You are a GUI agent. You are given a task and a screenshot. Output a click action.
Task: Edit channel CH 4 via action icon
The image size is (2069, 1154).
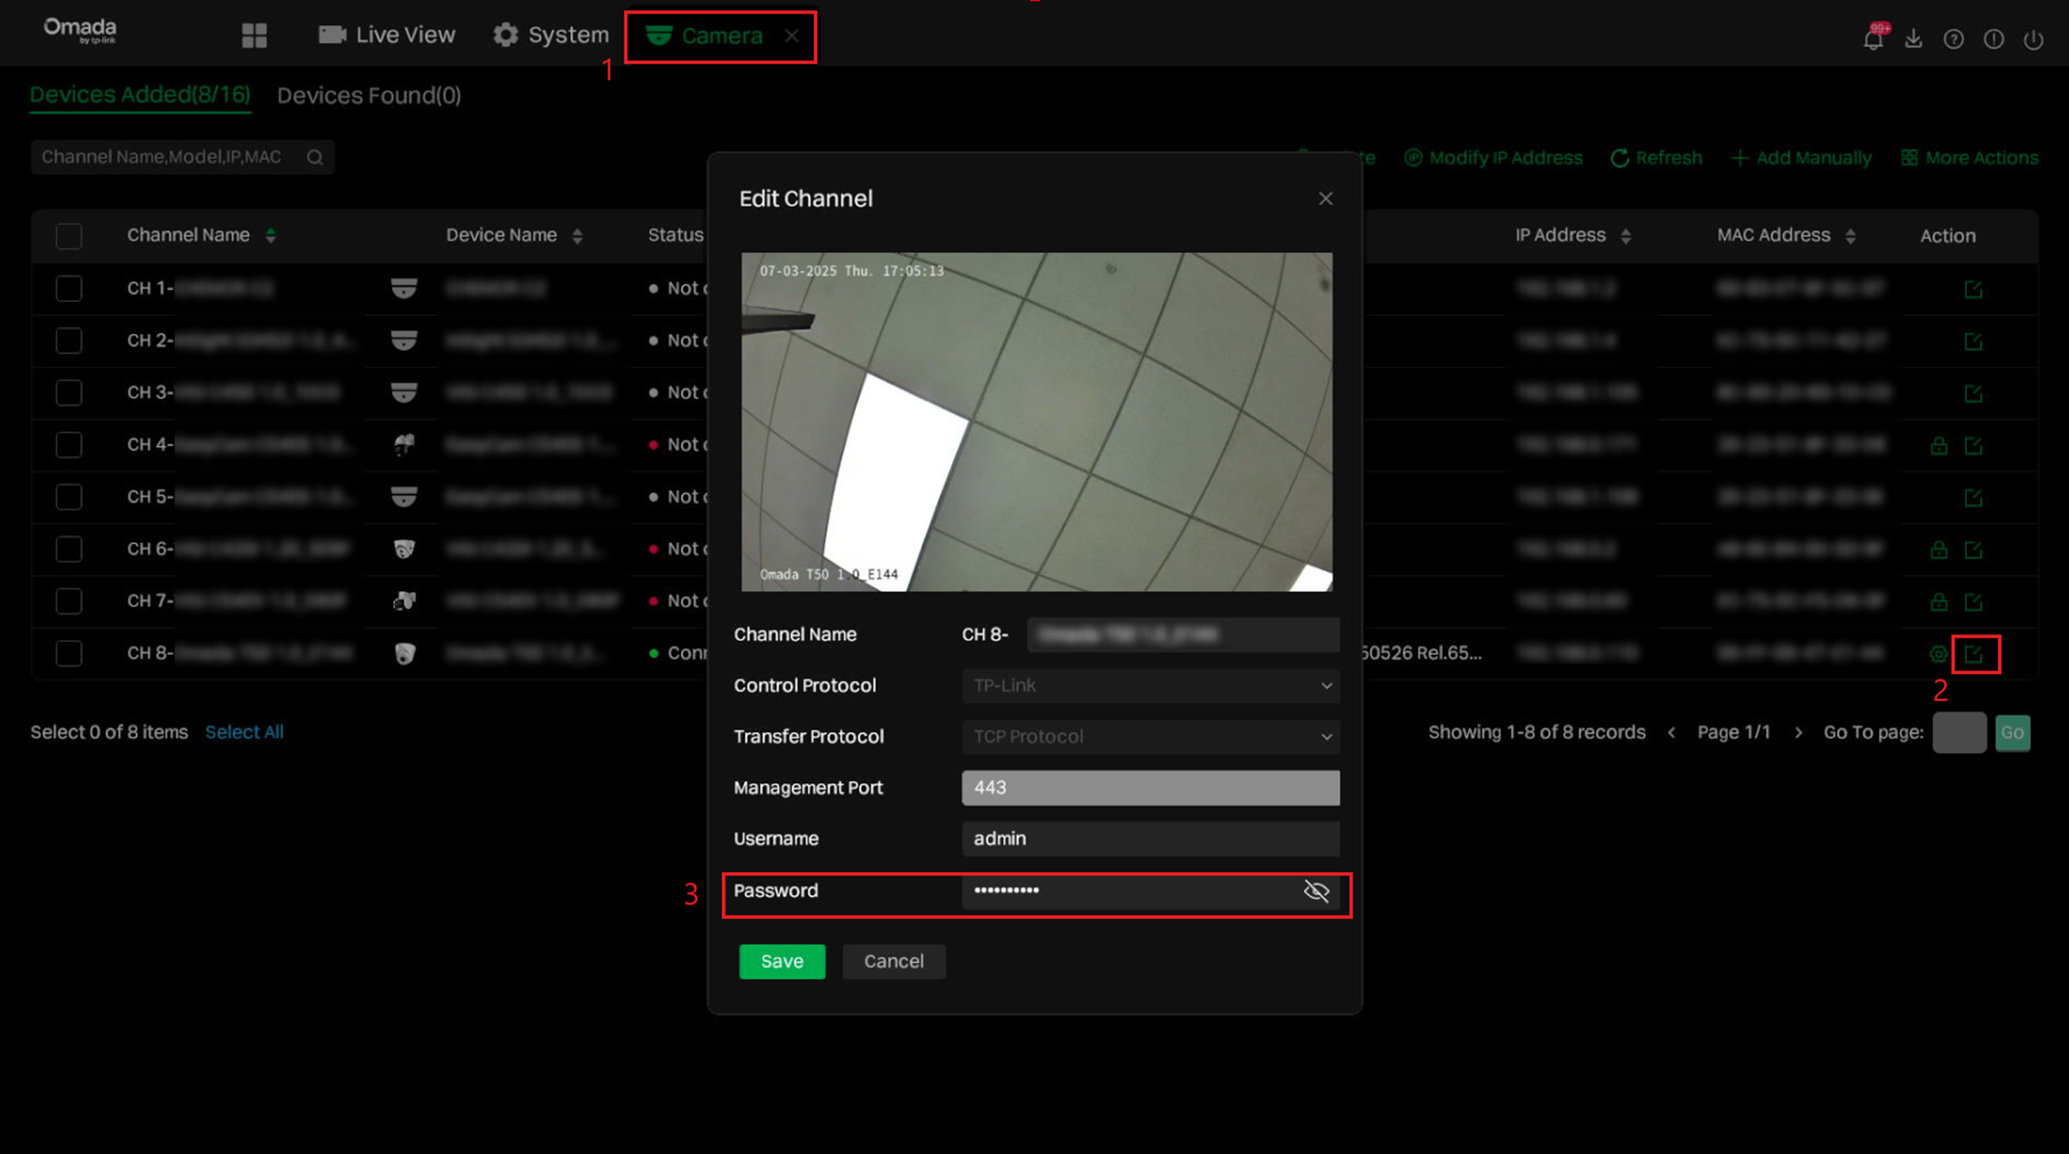(1973, 446)
